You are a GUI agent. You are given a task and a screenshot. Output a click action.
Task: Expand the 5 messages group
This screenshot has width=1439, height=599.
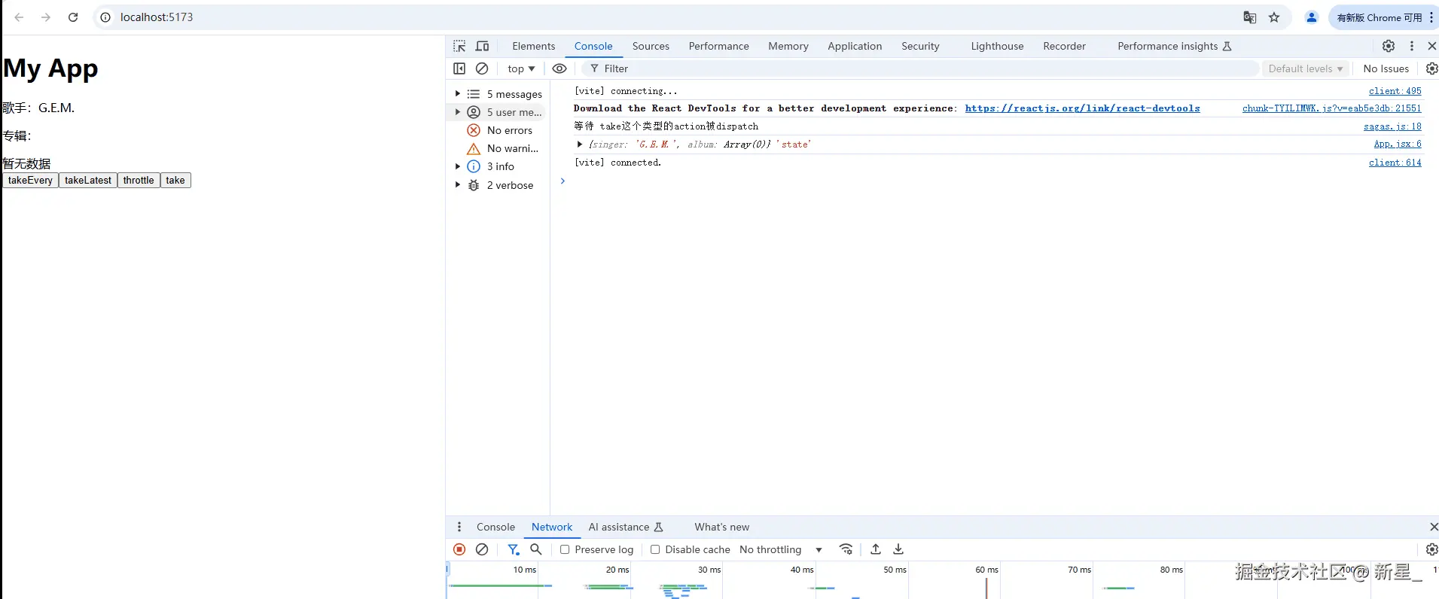point(457,94)
